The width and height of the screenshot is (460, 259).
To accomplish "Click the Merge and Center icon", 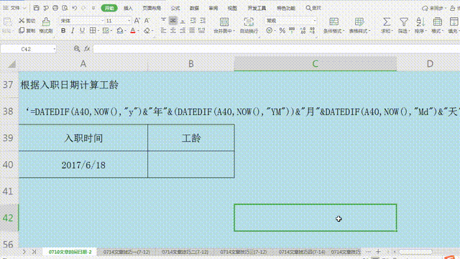I will tap(224, 22).
